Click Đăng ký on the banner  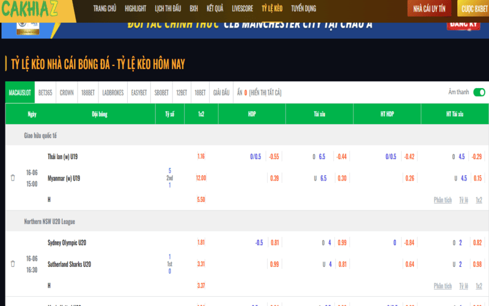pyautogui.click(x=465, y=24)
